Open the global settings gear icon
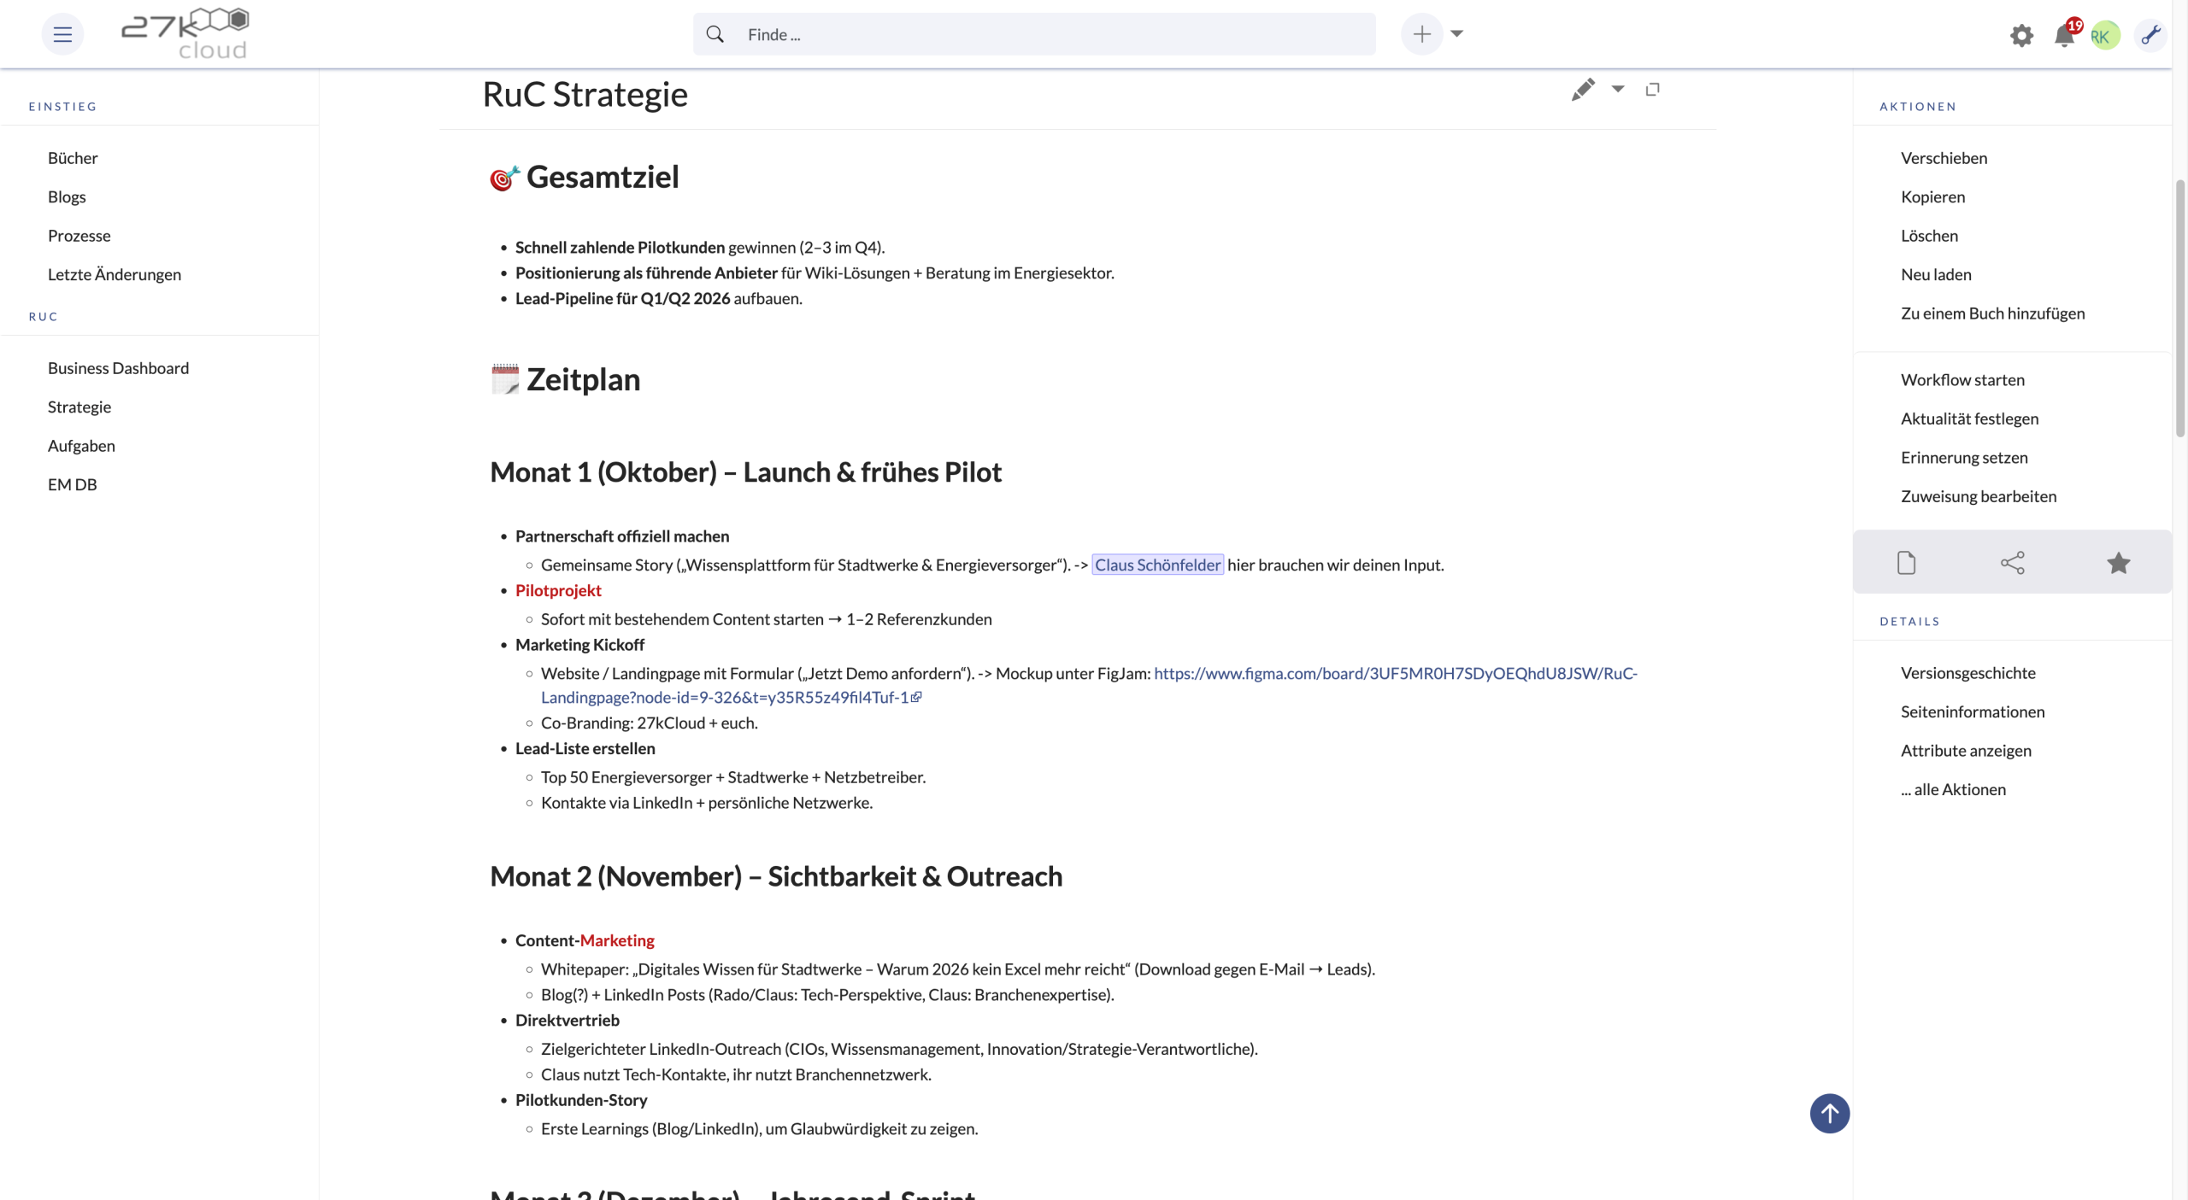Viewport: 2188px width, 1200px height. pyautogui.click(x=2021, y=35)
